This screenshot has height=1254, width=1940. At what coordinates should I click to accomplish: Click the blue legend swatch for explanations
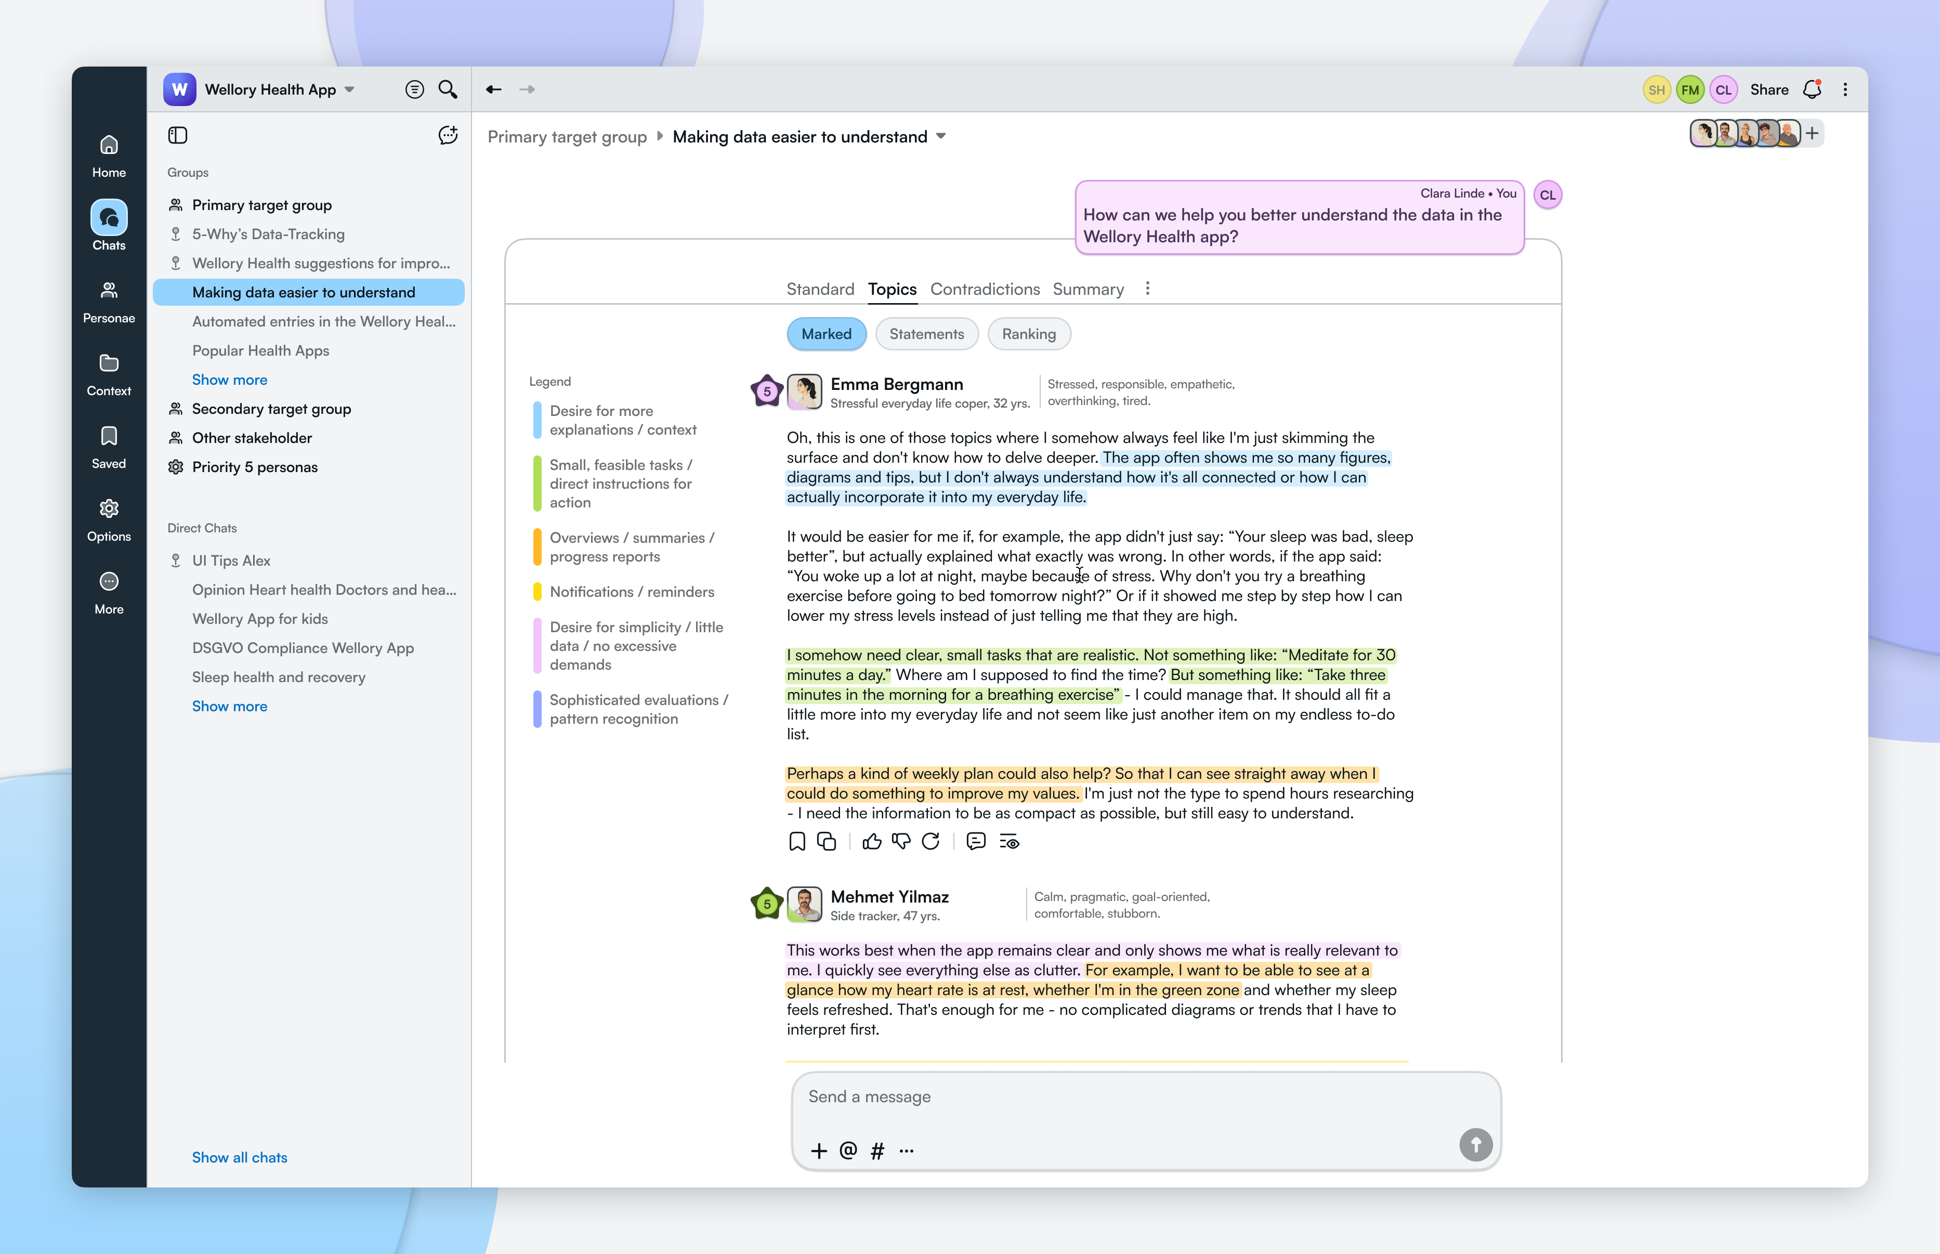[538, 420]
